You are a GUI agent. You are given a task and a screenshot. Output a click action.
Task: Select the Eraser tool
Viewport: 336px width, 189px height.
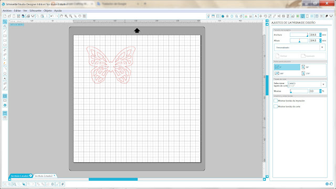5,83
